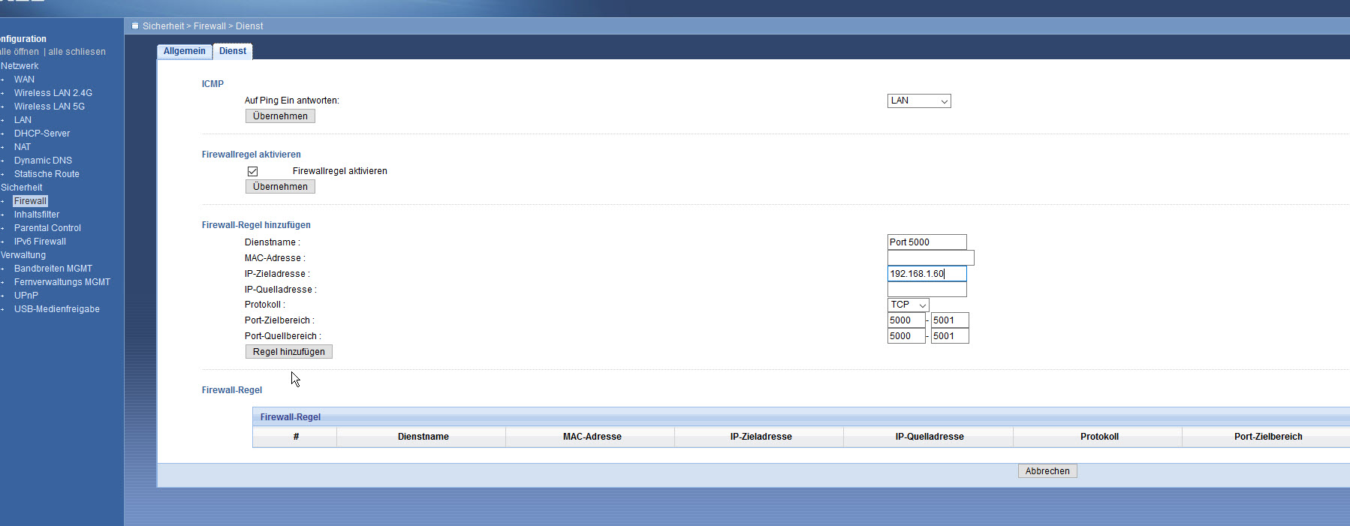Click the breadcrumb Sicherheit > Firewall > Dienst
Viewport: 1350px width, 526px height.
pyautogui.click(x=203, y=26)
